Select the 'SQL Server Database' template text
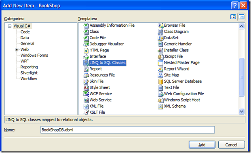Image resolution: width=251 pixels, height=153 pixels. [x=183, y=81]
